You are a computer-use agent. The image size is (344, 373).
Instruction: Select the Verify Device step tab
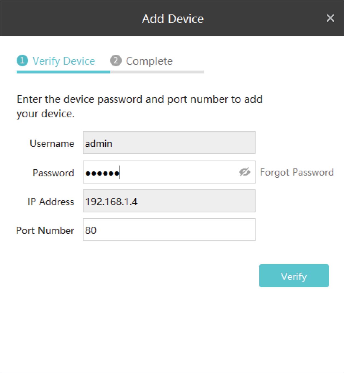click(63, 61)
